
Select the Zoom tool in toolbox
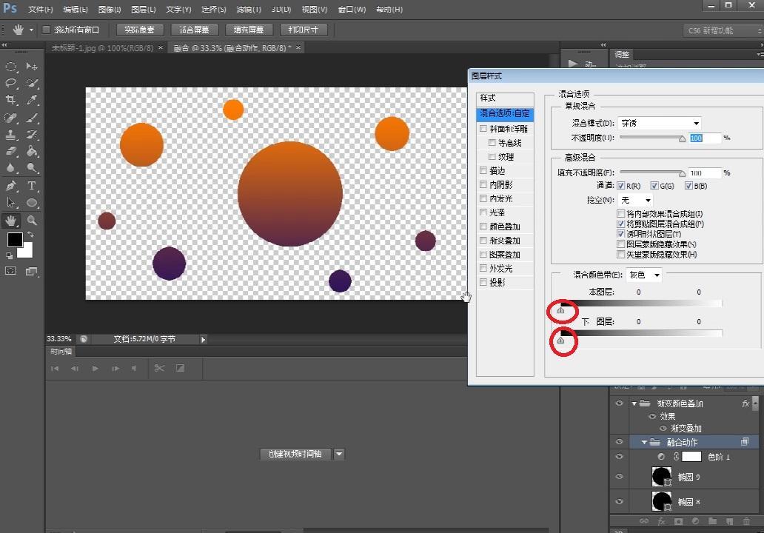click(32, 221)
